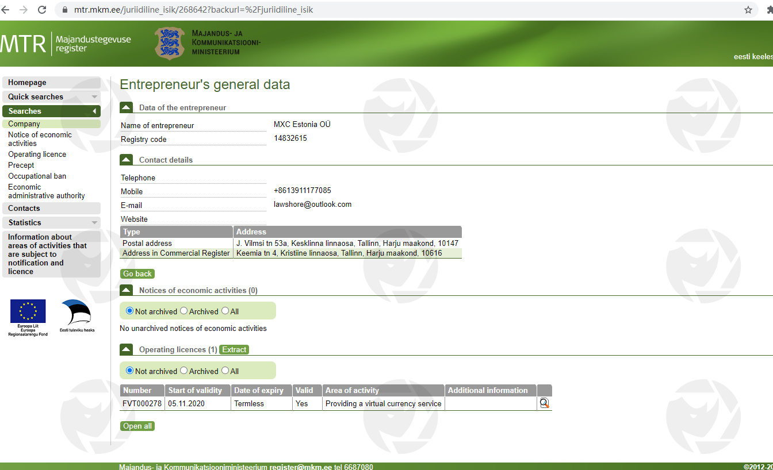Image resolution: width=773 pixels, height=470 pixels.
Task: Click the Eesti tuleviku heaks logo
Action: coord(76,314)
